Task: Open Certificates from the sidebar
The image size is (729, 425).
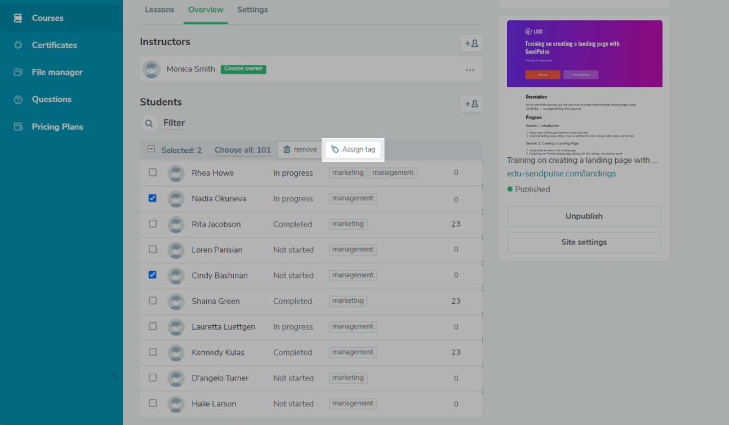Action: point(54,45)
